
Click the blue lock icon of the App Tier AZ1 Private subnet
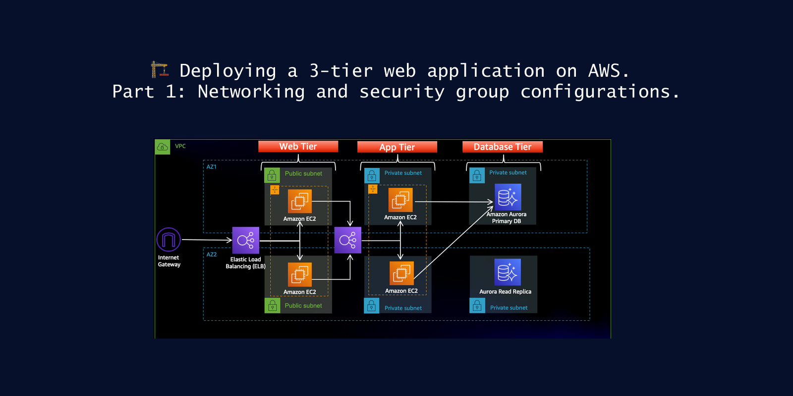pos(372,175)
